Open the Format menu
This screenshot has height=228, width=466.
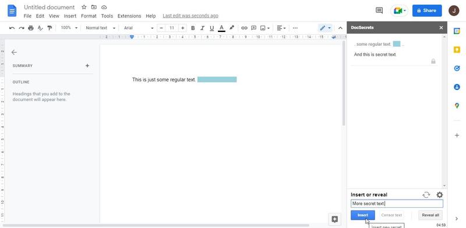pyautogui.click(x=89, y=16)
